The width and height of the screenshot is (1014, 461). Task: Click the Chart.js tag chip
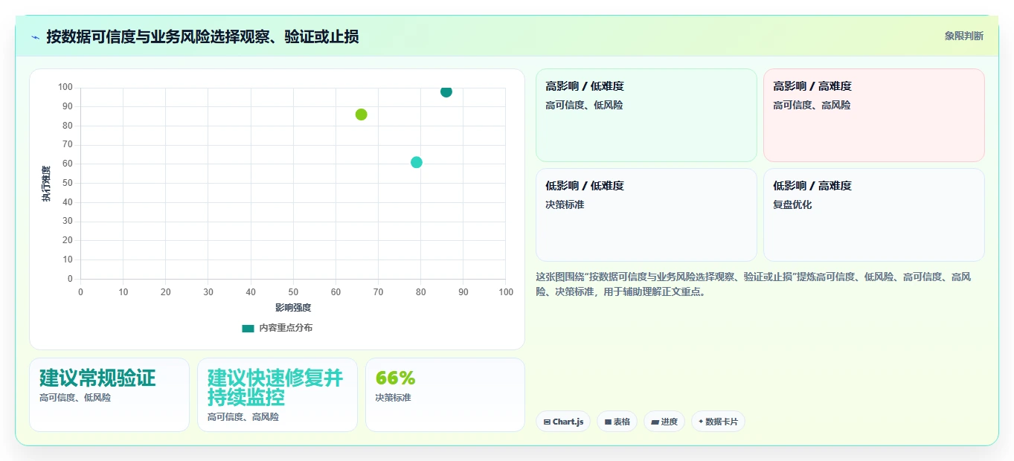563,422
